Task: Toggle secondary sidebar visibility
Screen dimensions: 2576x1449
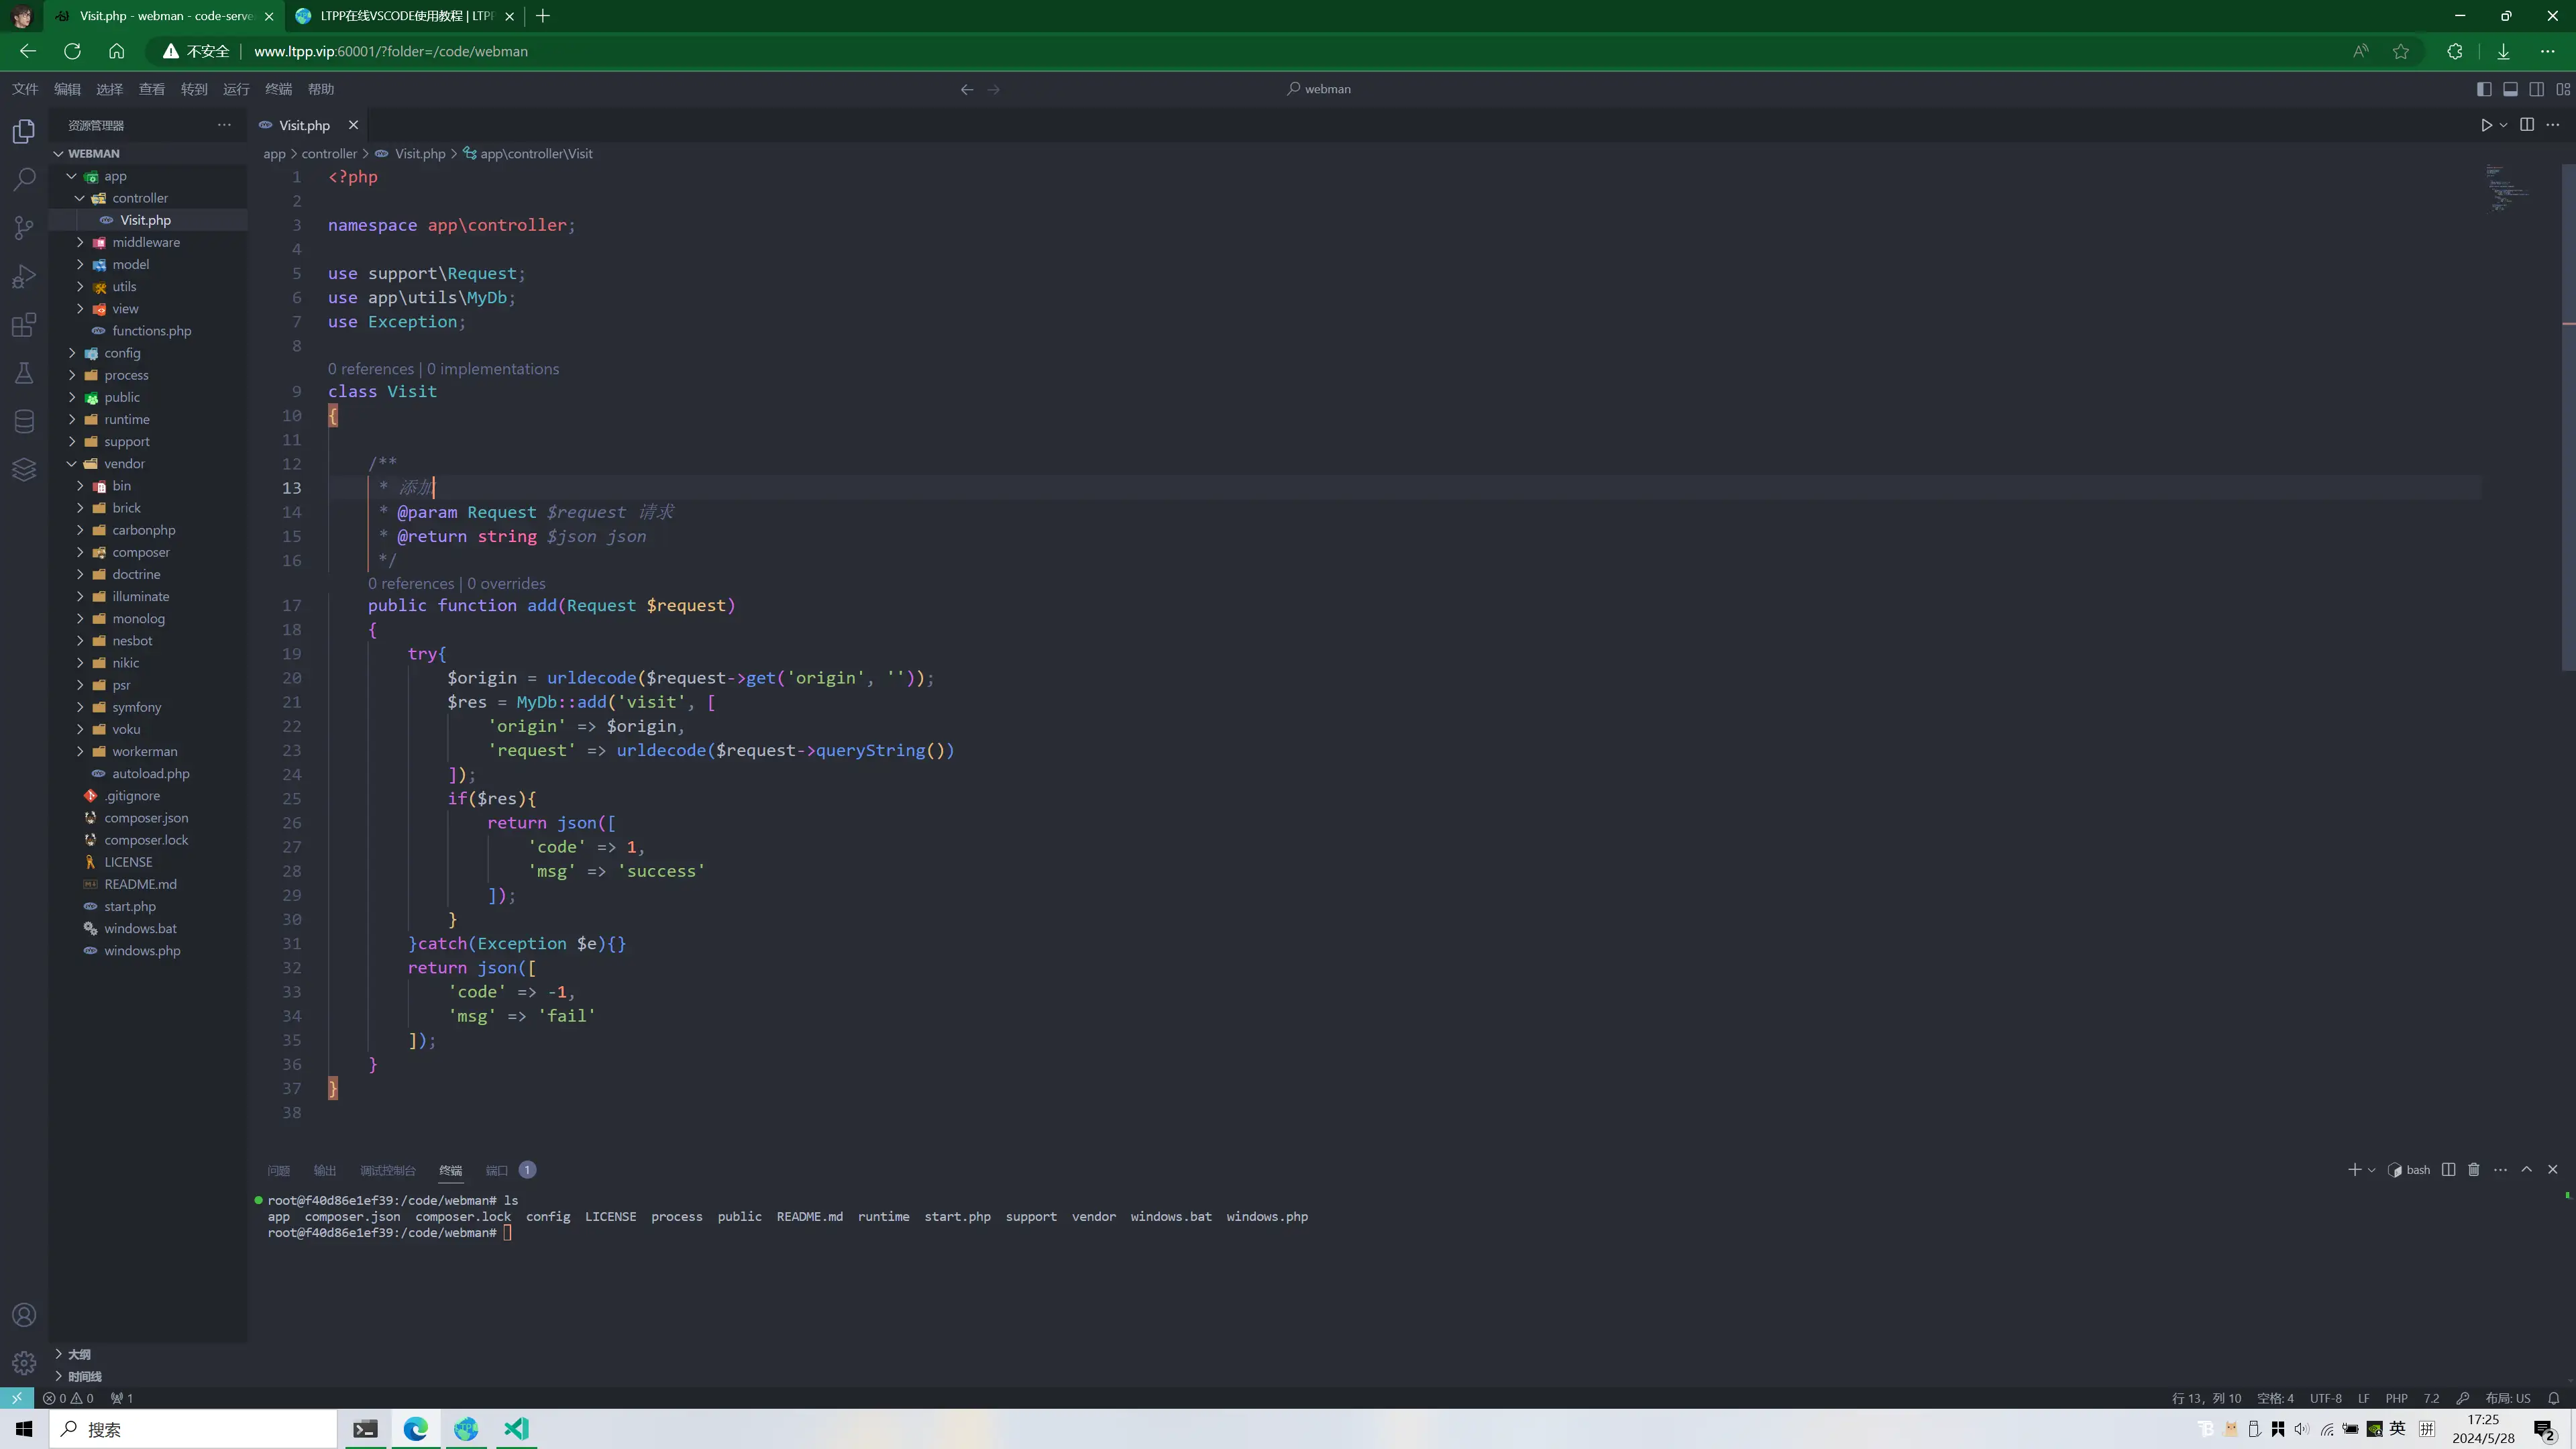Action: tap(2537, 89)
